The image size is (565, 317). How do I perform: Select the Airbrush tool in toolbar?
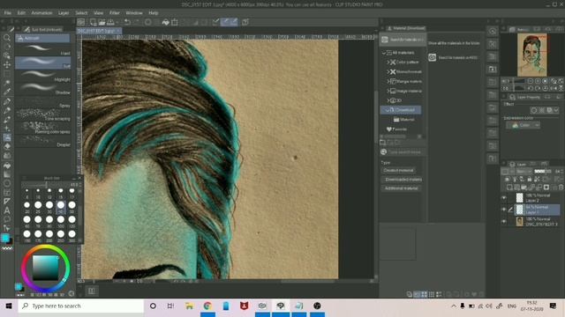tap(7, 137)
